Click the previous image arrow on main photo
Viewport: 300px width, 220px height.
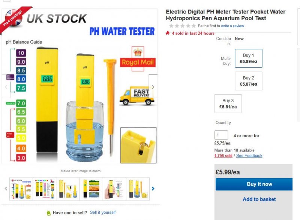pyautogui.click(x=6, y=87)
